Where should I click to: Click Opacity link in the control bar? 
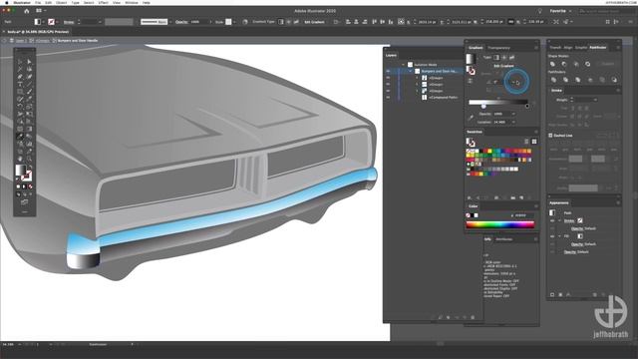181,22
